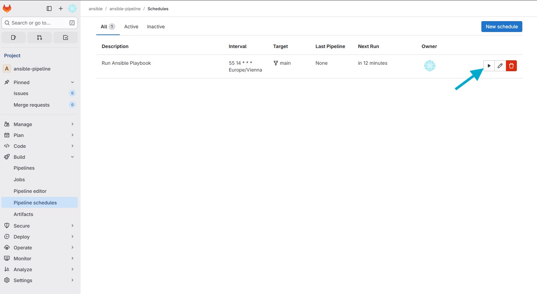Open the ansible-pipeline breadcrumb link
The height and width of the screenshot is (294, 537).
(125, 9)
